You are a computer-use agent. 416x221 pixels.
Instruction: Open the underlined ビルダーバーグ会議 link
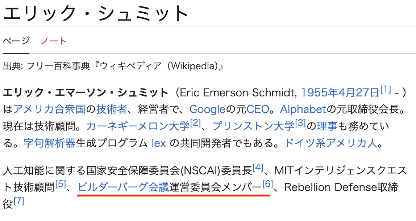point(123,187)
